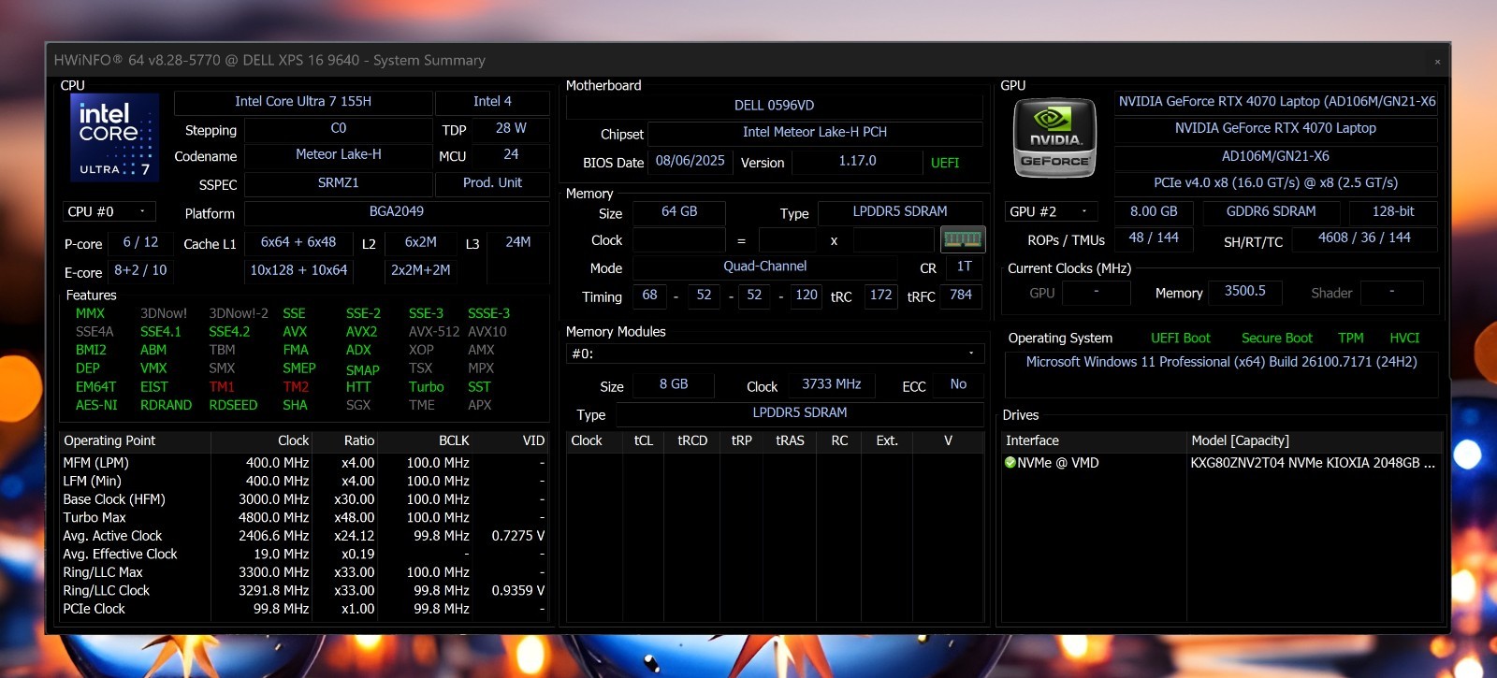The width and height of the screenshot is (1497, 678).
Task: Click the NVIDIA GeForce logo
Action: pyautogui.click(x=1054, y=137)
